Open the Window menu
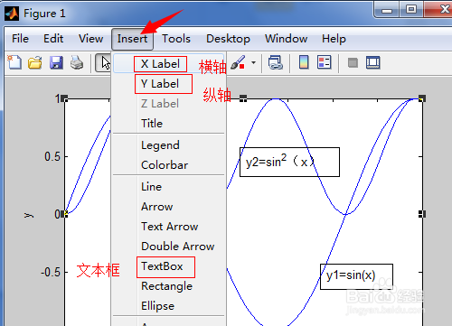Viewport: 452px width, 326px height. coord(286,39)
